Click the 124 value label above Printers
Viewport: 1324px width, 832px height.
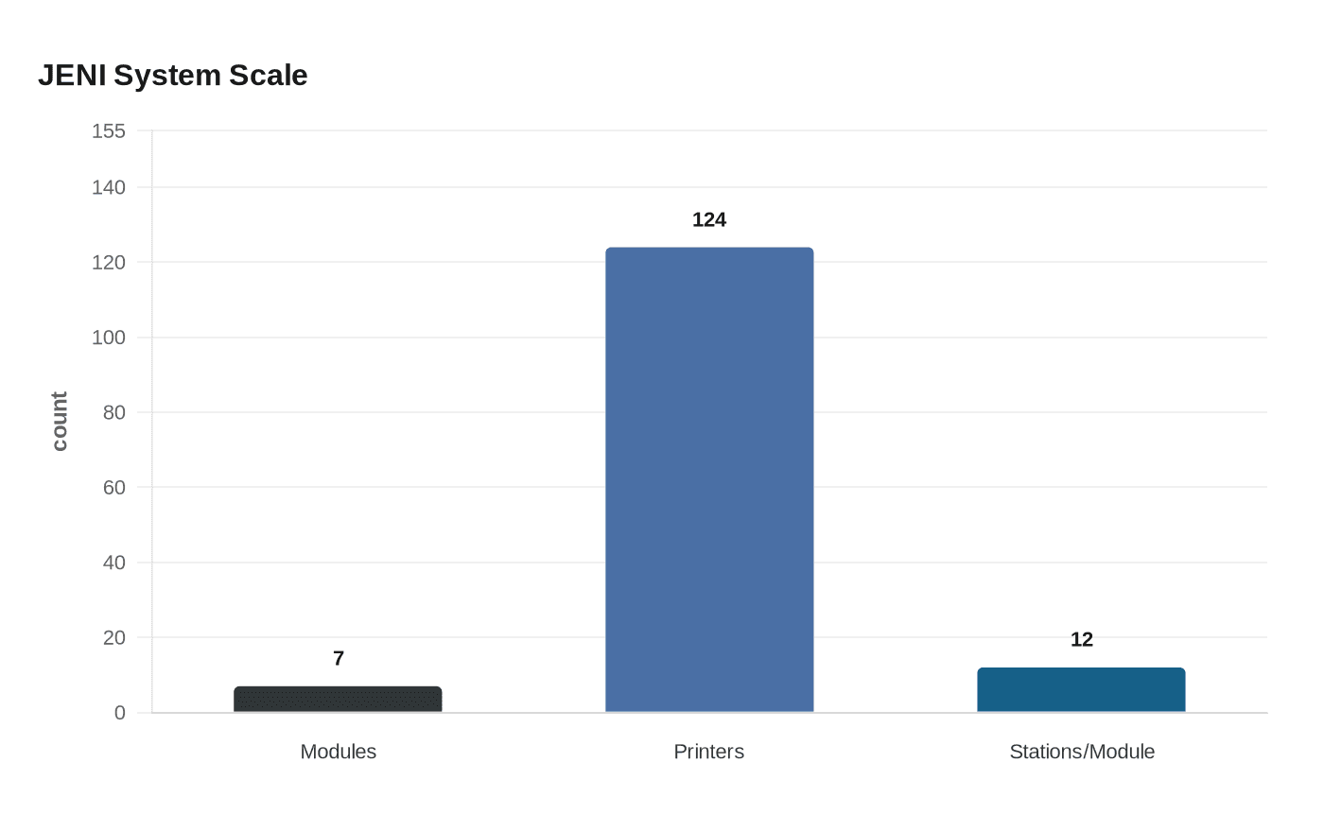[x=709, y=220]
